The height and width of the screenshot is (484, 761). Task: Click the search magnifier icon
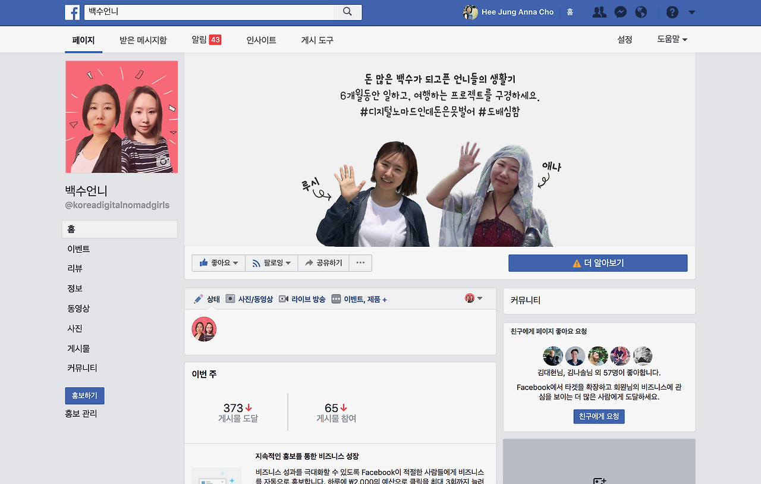tap(348, 11)
